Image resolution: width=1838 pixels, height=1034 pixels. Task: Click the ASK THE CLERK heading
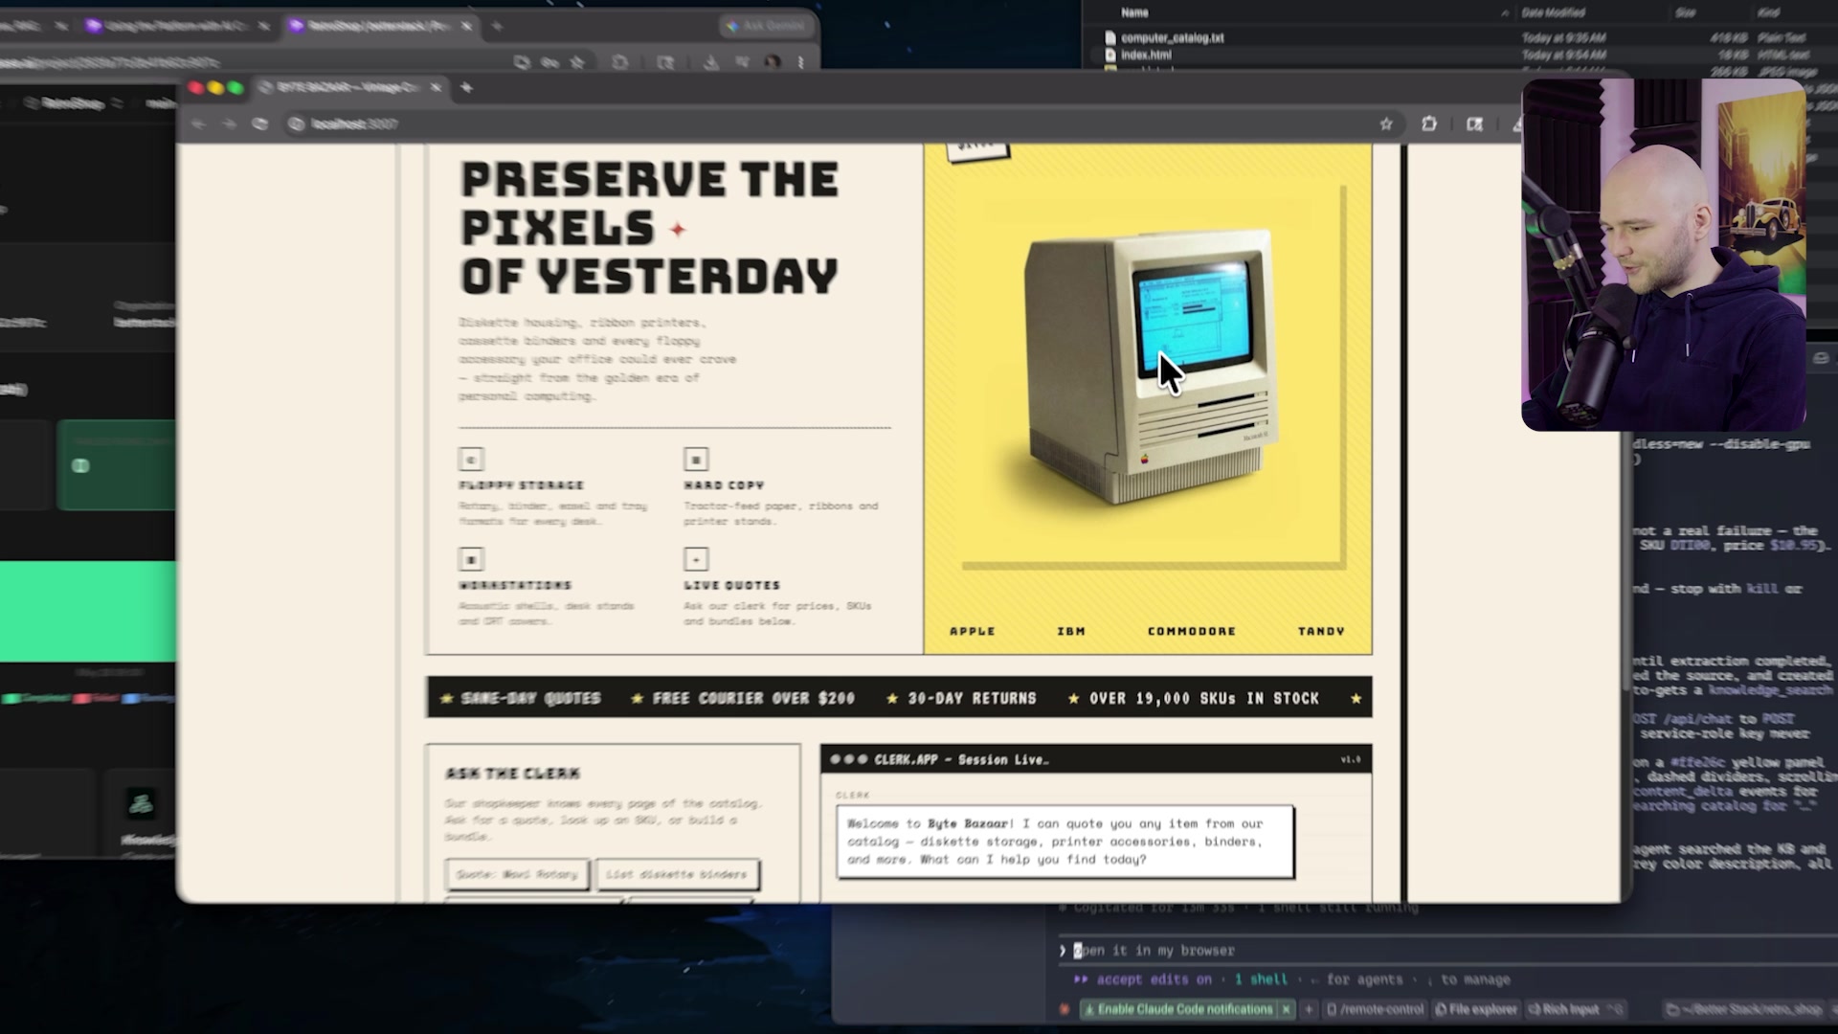513,774
